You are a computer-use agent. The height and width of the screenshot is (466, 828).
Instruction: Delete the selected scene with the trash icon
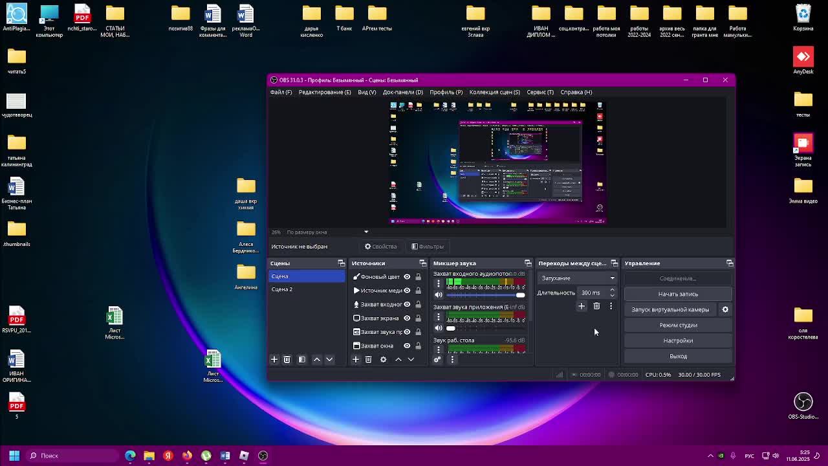[x=287, y=359]
